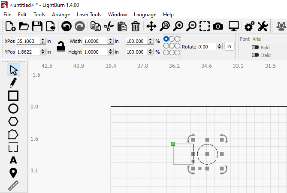287x193 pixels.
Task: Click the YPos spinner arrows
Action: pyautogui.click(x=42, y=52)
